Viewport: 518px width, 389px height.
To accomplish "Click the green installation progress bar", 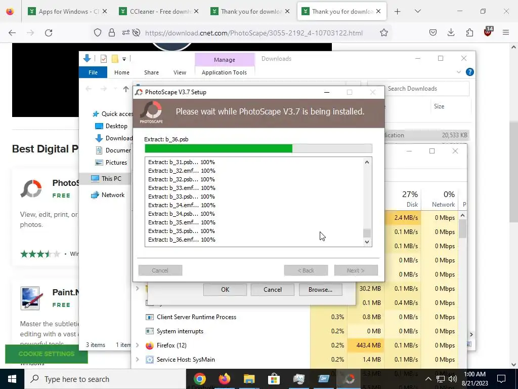I will click(258, 148).
